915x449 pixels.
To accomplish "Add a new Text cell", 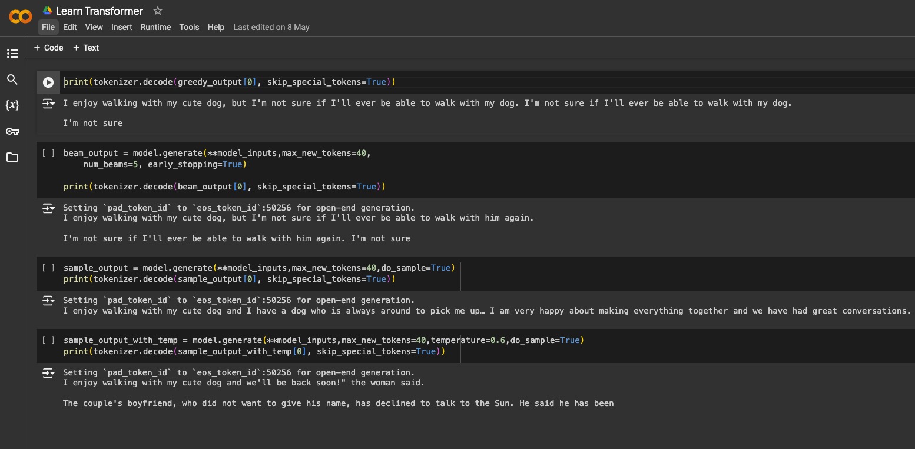I will 86,48.
